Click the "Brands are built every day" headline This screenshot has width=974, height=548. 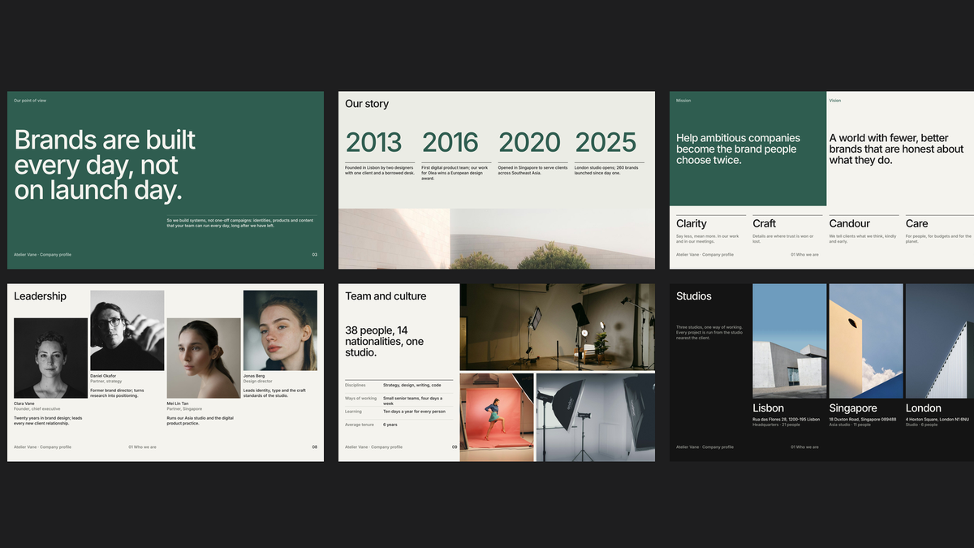point(105,165)
